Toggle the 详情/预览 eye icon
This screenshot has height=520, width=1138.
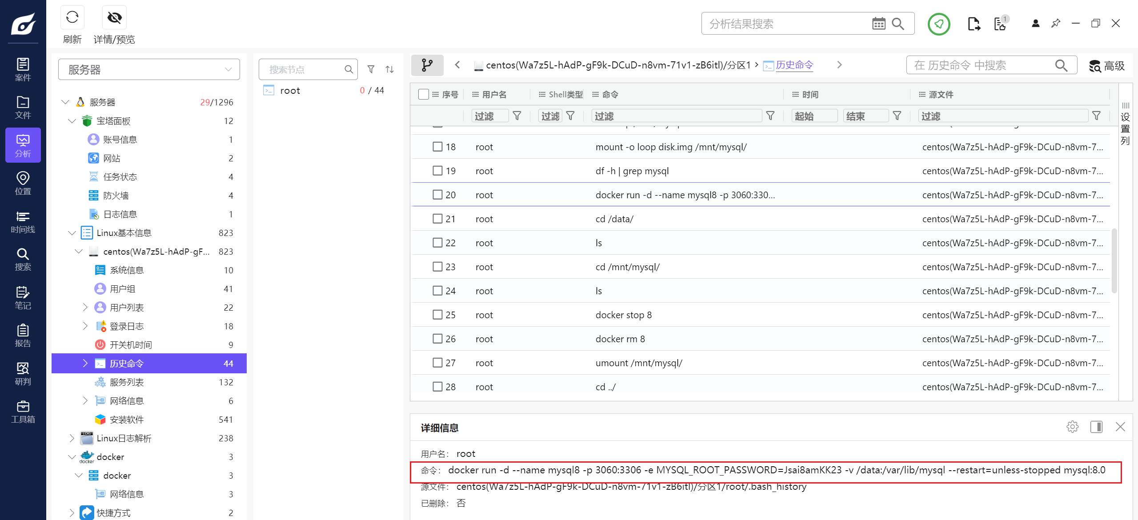(x=114, y=18)
